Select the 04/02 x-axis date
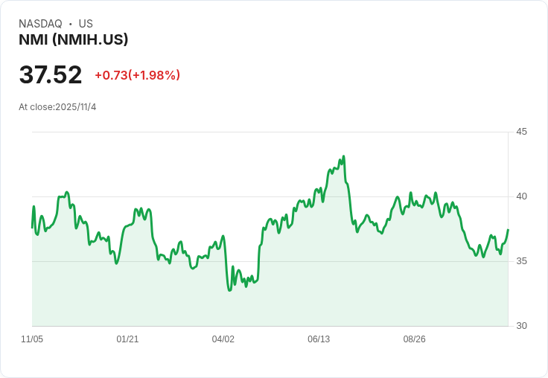548x378 pixels. [223, 339]
